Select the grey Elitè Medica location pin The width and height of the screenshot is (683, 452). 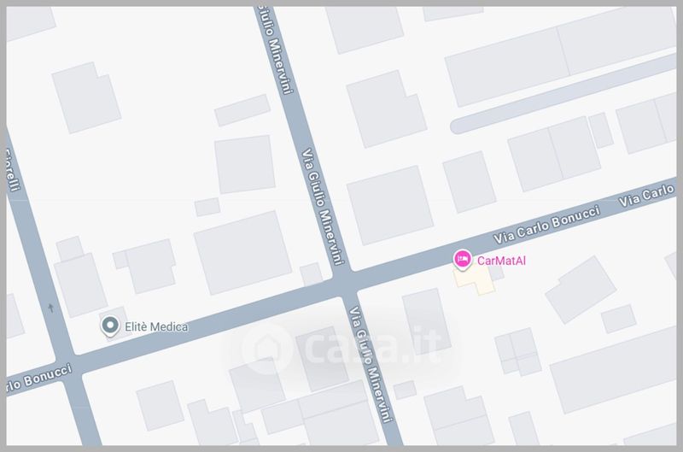tap(110, 326)
